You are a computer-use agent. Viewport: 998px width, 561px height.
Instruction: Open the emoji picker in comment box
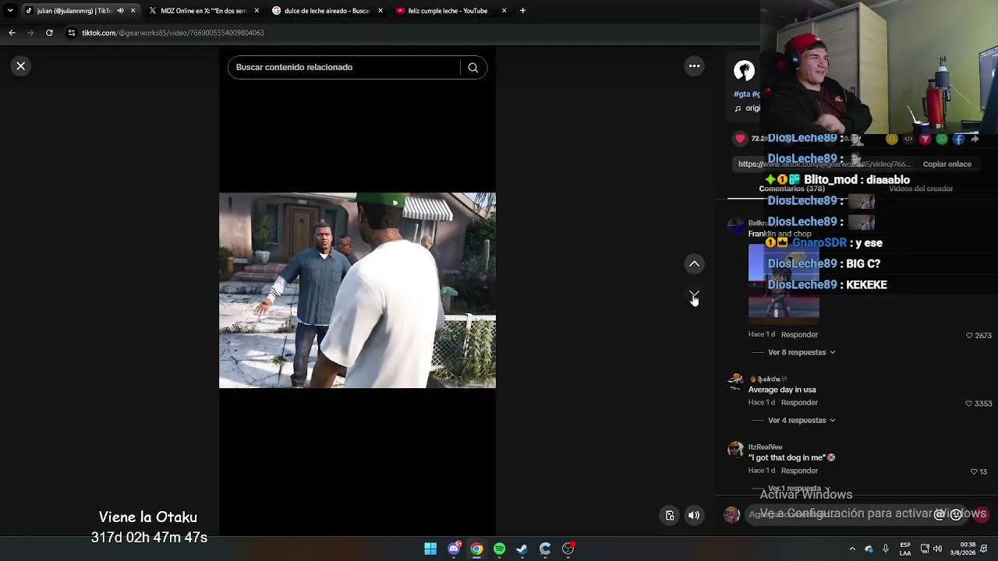pyautogui.click(x=956, y=514)
